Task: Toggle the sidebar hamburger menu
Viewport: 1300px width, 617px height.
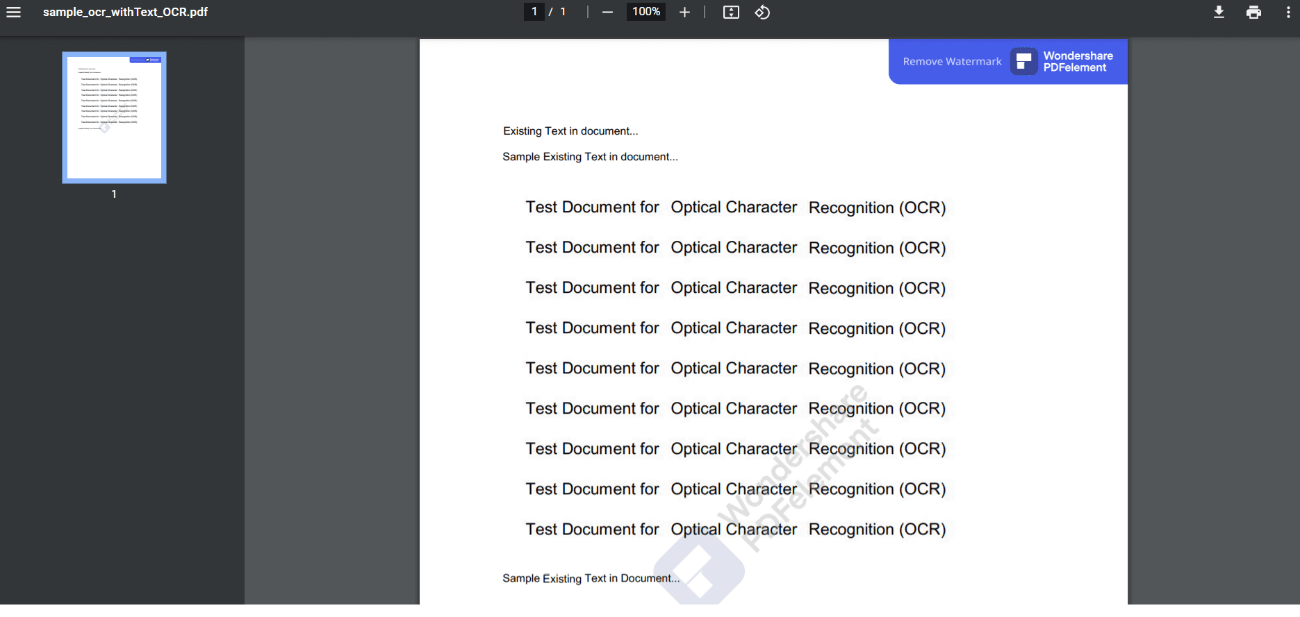Action: pos(14,12)
